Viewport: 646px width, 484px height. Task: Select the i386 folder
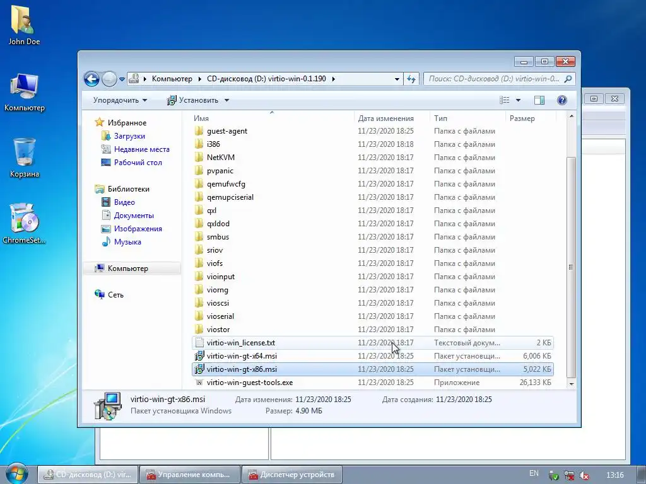coord(213,144)
